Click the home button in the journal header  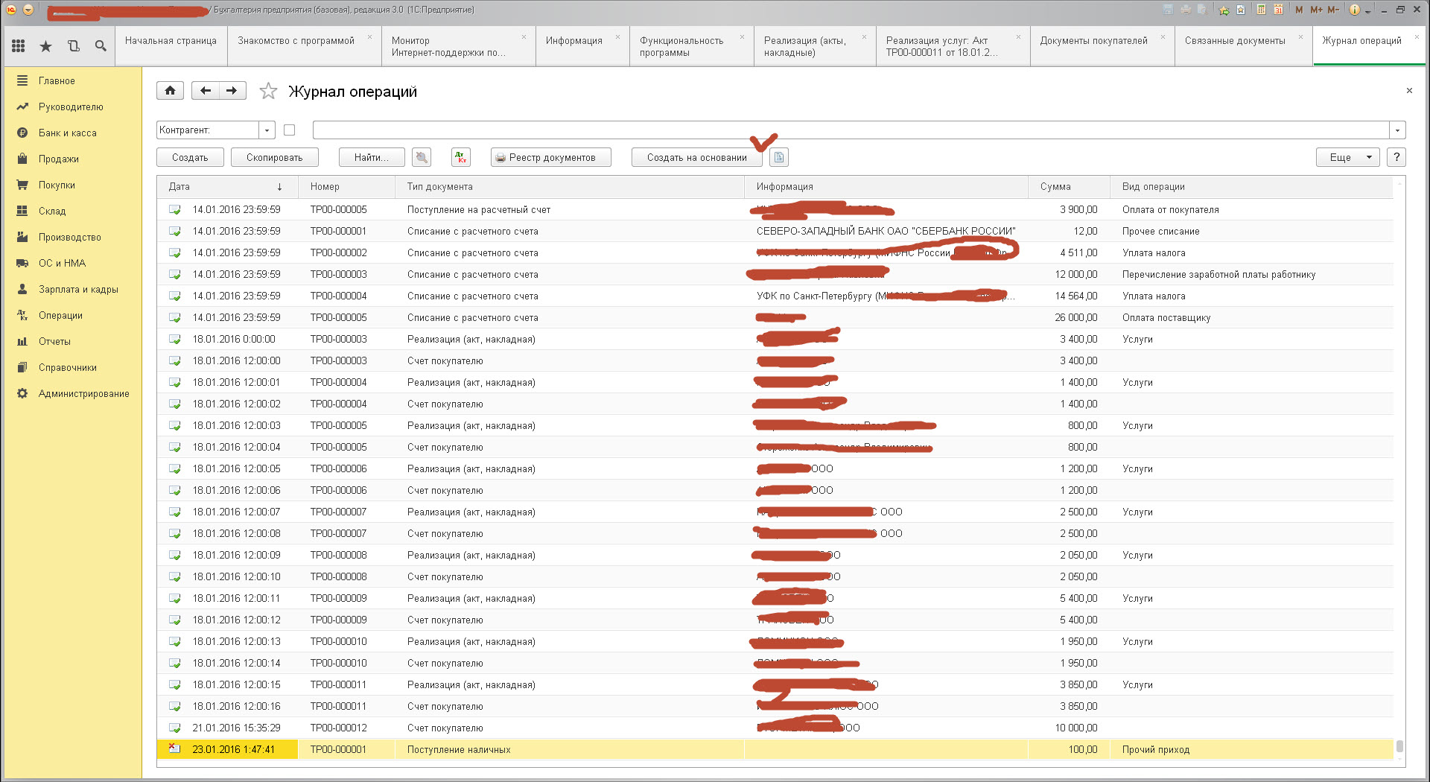(x=170, y=91)
